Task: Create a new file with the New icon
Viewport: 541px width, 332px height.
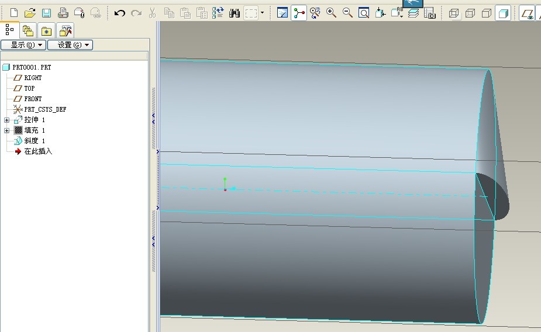Action: point(14,13)
